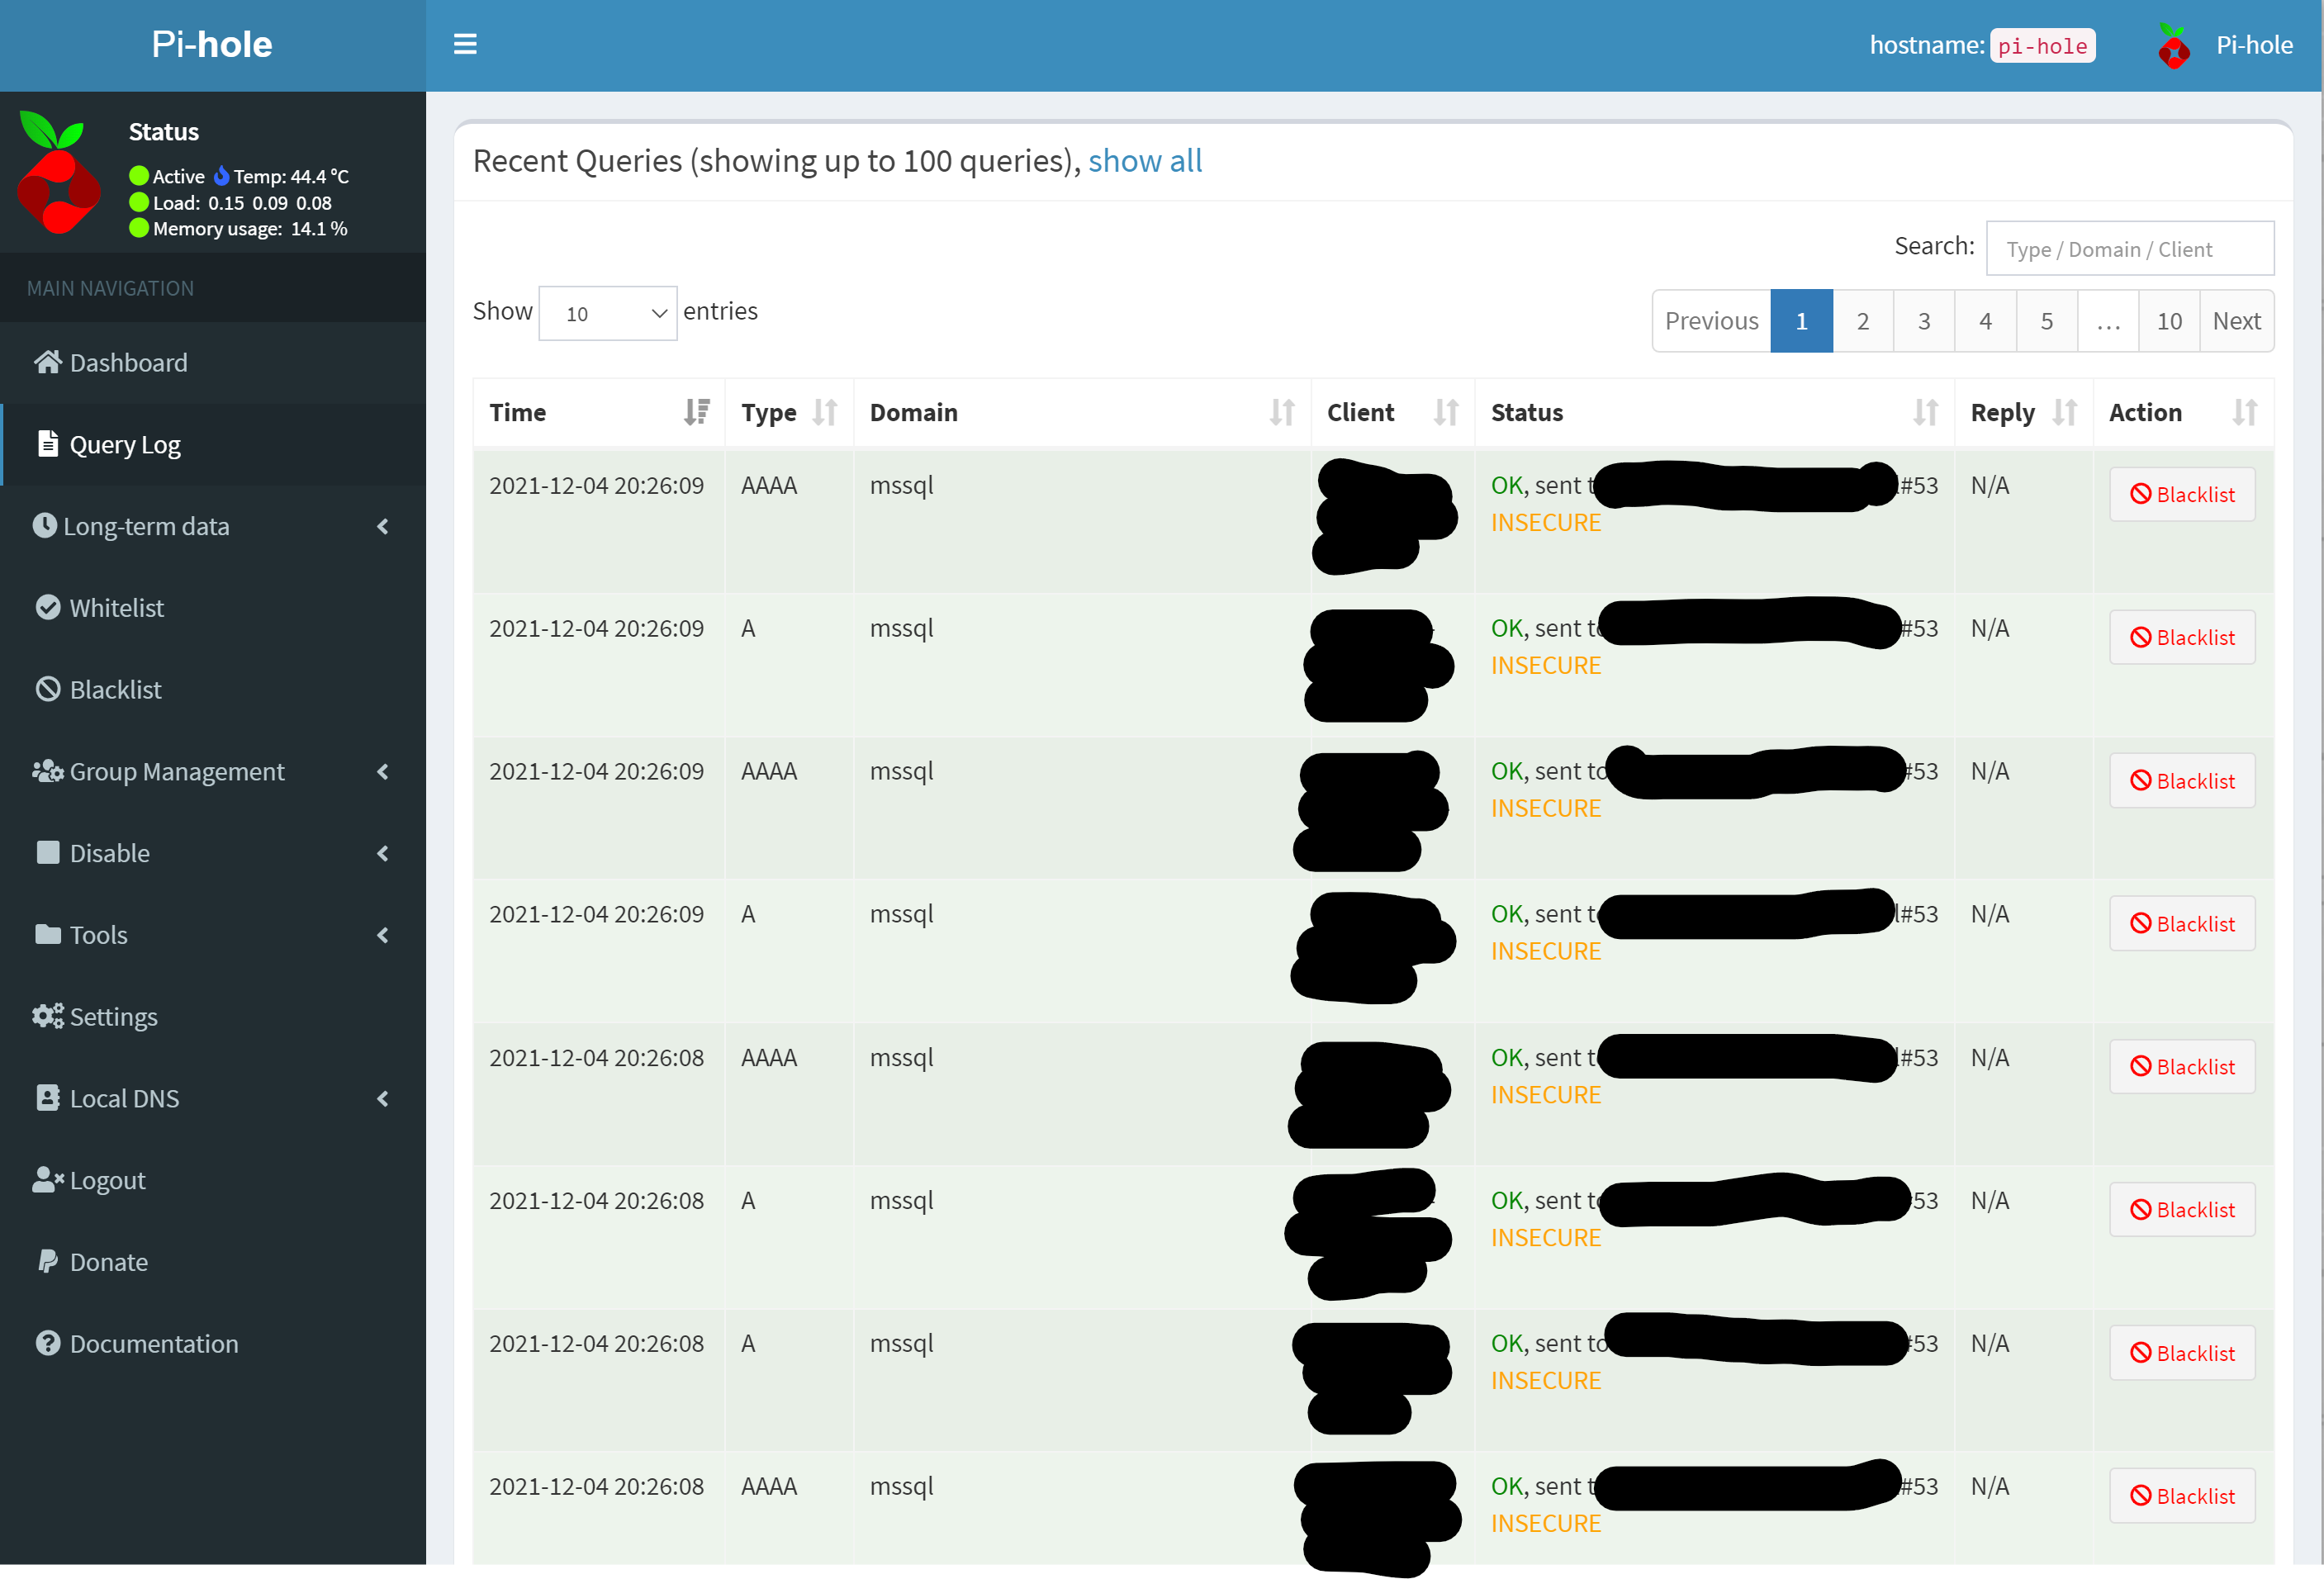Open the Blacklist management page
Screen dimensions: 2324x1579
click(115, 689)
